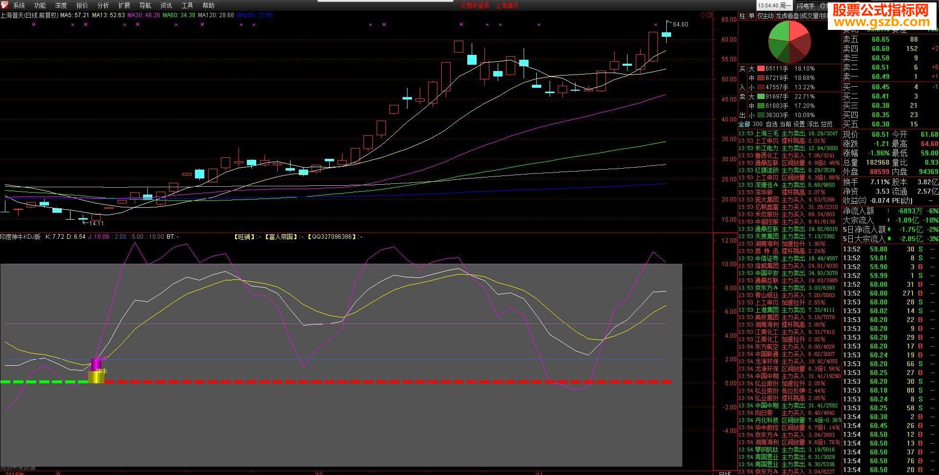Image resolution: width=939 pixels, height=475 pixels.
Task: Open the 工具 menu
Action: (x=187, y=5)
